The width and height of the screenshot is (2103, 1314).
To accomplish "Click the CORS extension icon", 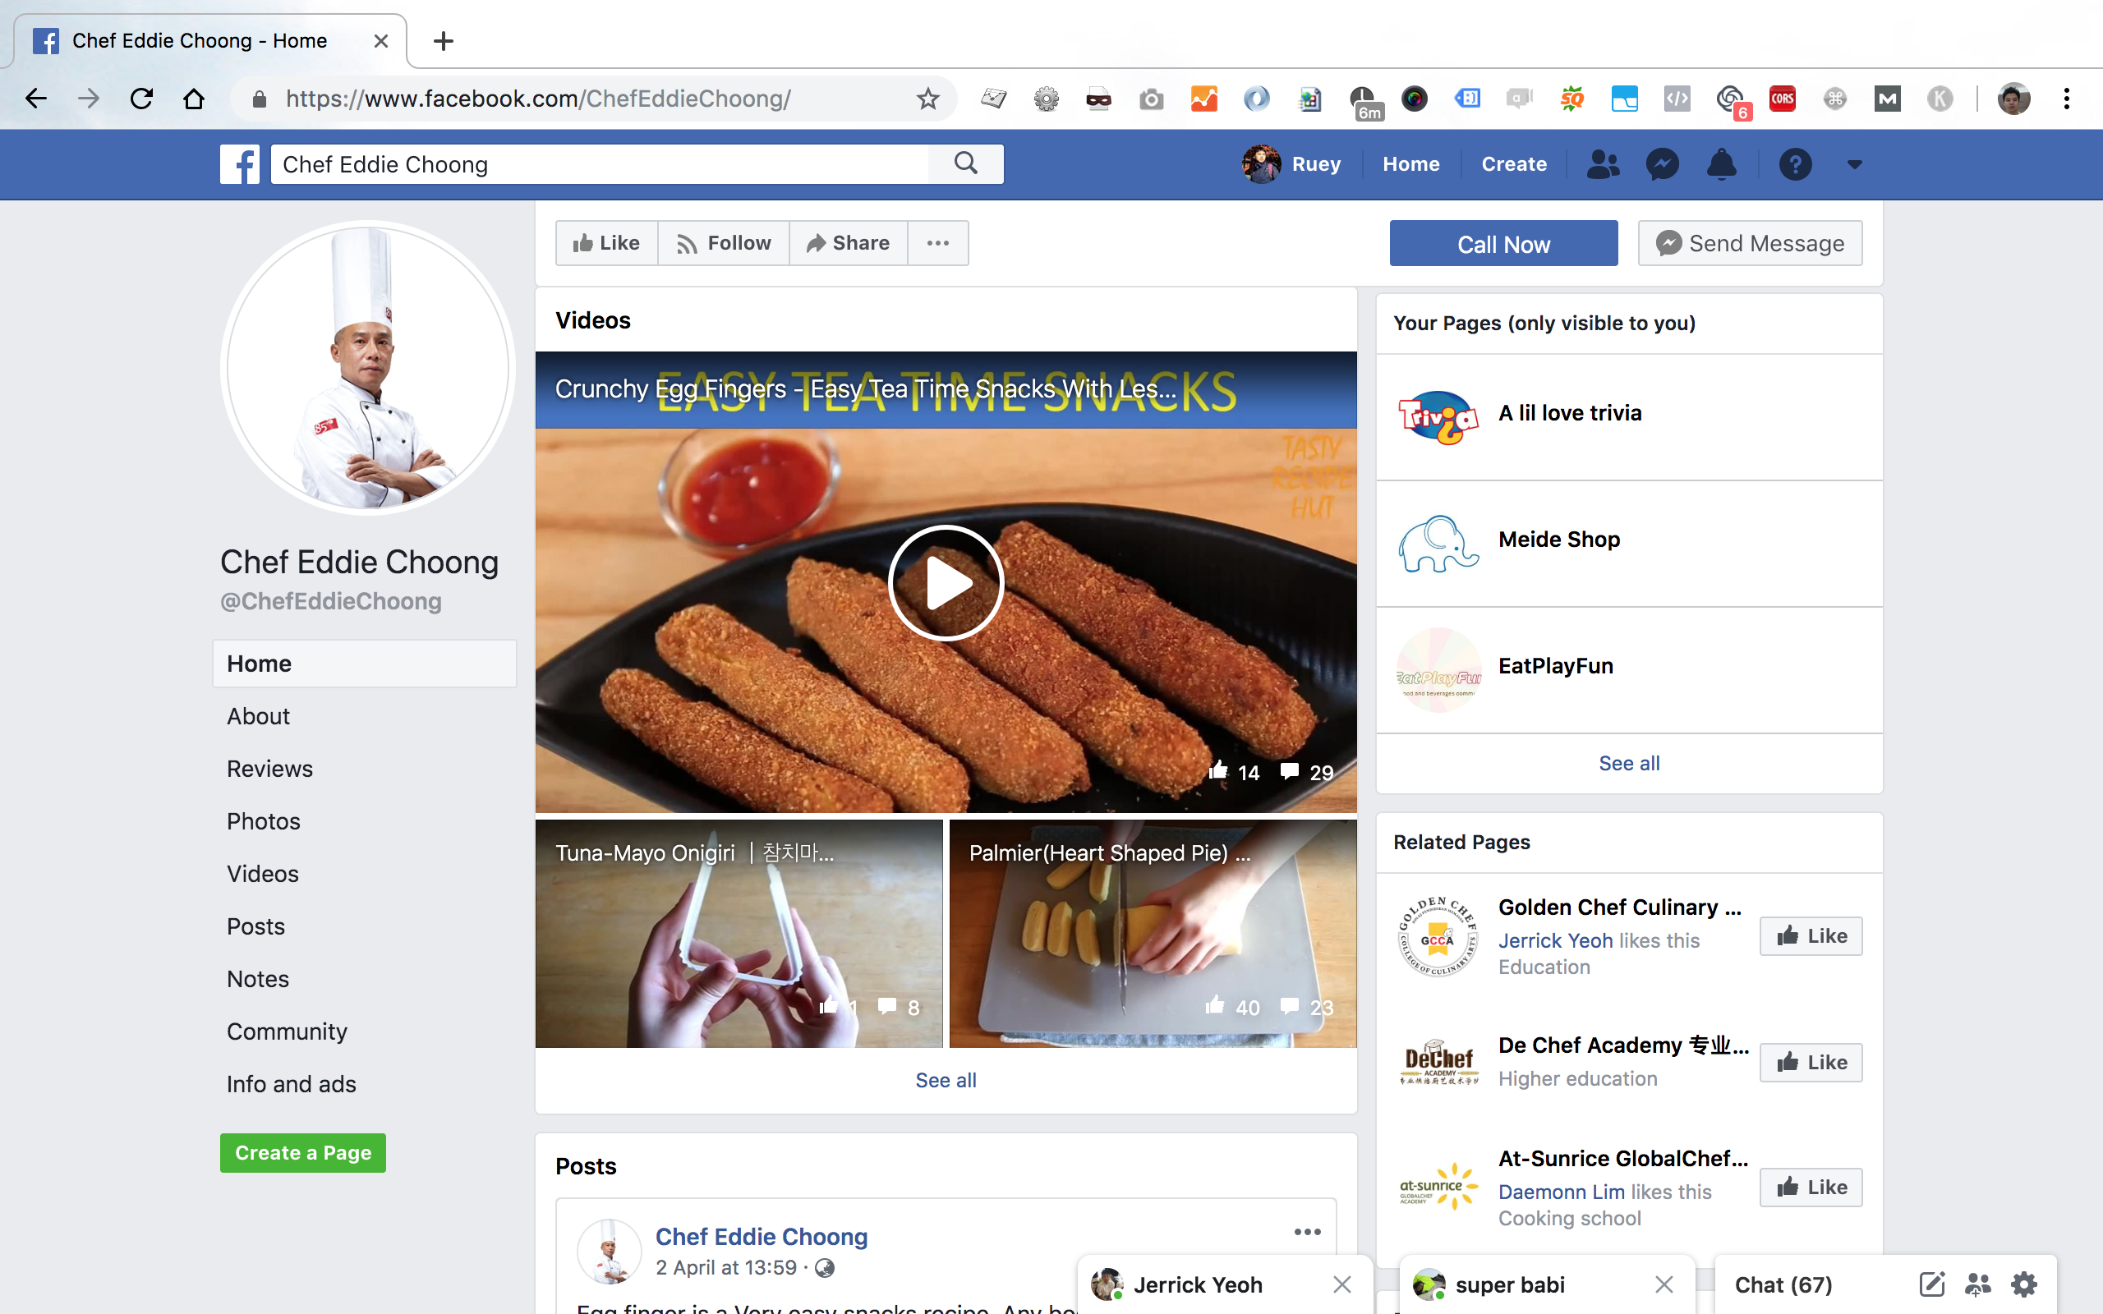I will [x=1783, y=99].
